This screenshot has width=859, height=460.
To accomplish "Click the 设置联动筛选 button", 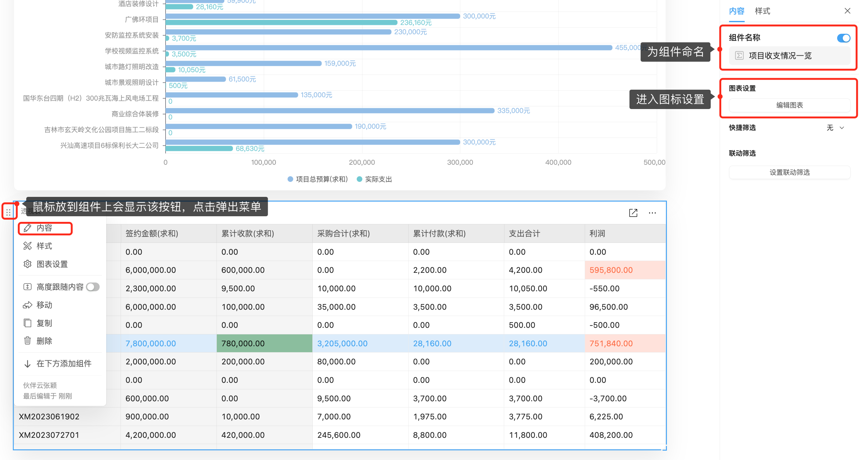I will point(789,172).
